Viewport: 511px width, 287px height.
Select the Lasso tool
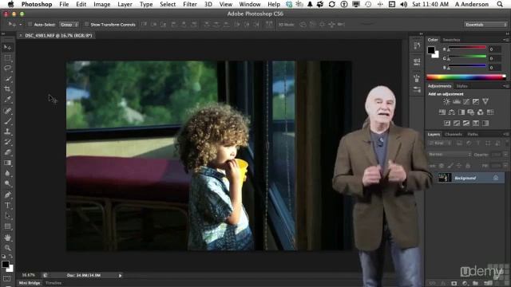point(7,68)
